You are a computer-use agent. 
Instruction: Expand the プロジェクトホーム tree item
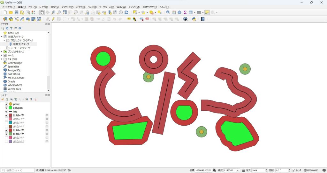2,52
